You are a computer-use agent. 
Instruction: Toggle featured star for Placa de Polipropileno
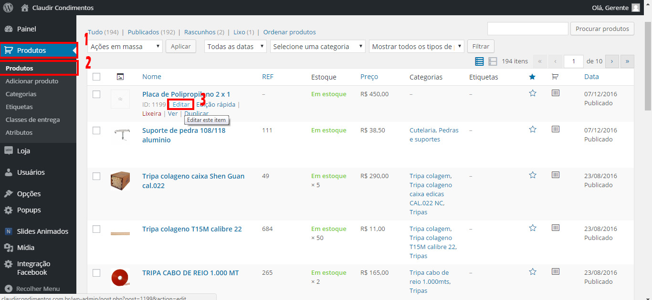coord(533,93)
